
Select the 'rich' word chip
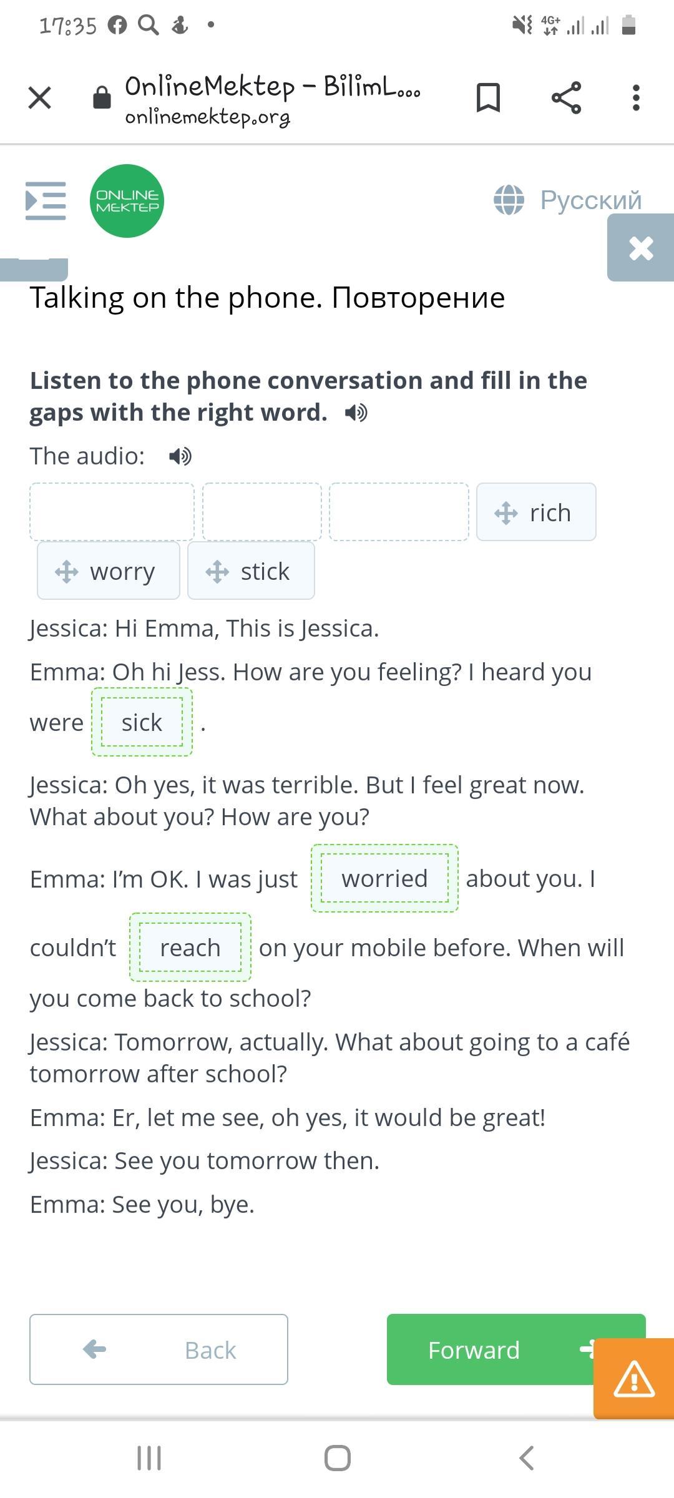pos(536,512)
